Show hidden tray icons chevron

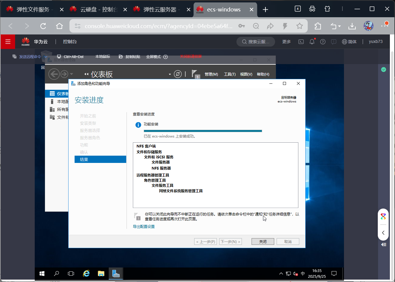[281, 274]
